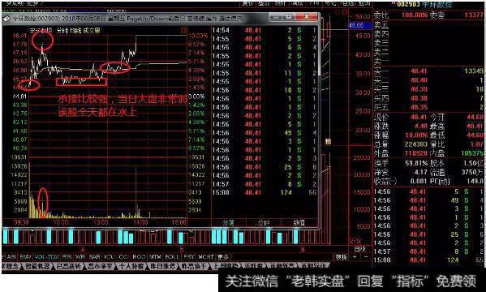Click the 14:54 trade row in popup
Image resolution: width=486 pixels, height=292 pixels.
(264, 30)
